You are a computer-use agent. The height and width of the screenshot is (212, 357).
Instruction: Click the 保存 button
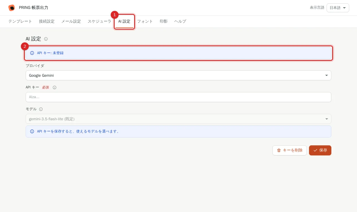[320, 150]
